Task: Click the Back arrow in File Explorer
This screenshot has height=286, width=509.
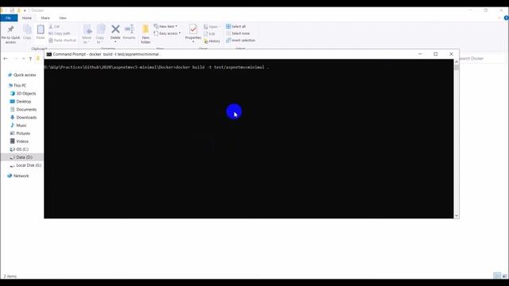Action: 6,58
